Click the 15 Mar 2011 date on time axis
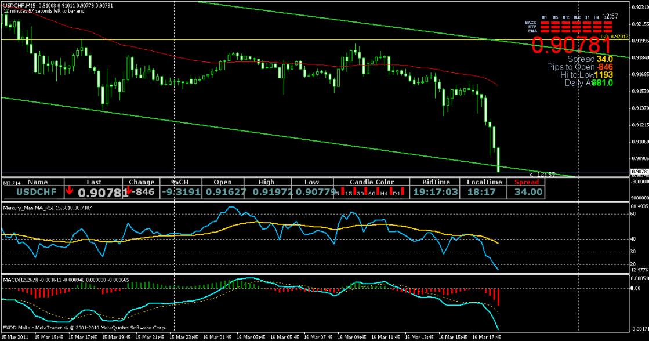The height and width of the screenshot is (341, 649). pos(14,336)
